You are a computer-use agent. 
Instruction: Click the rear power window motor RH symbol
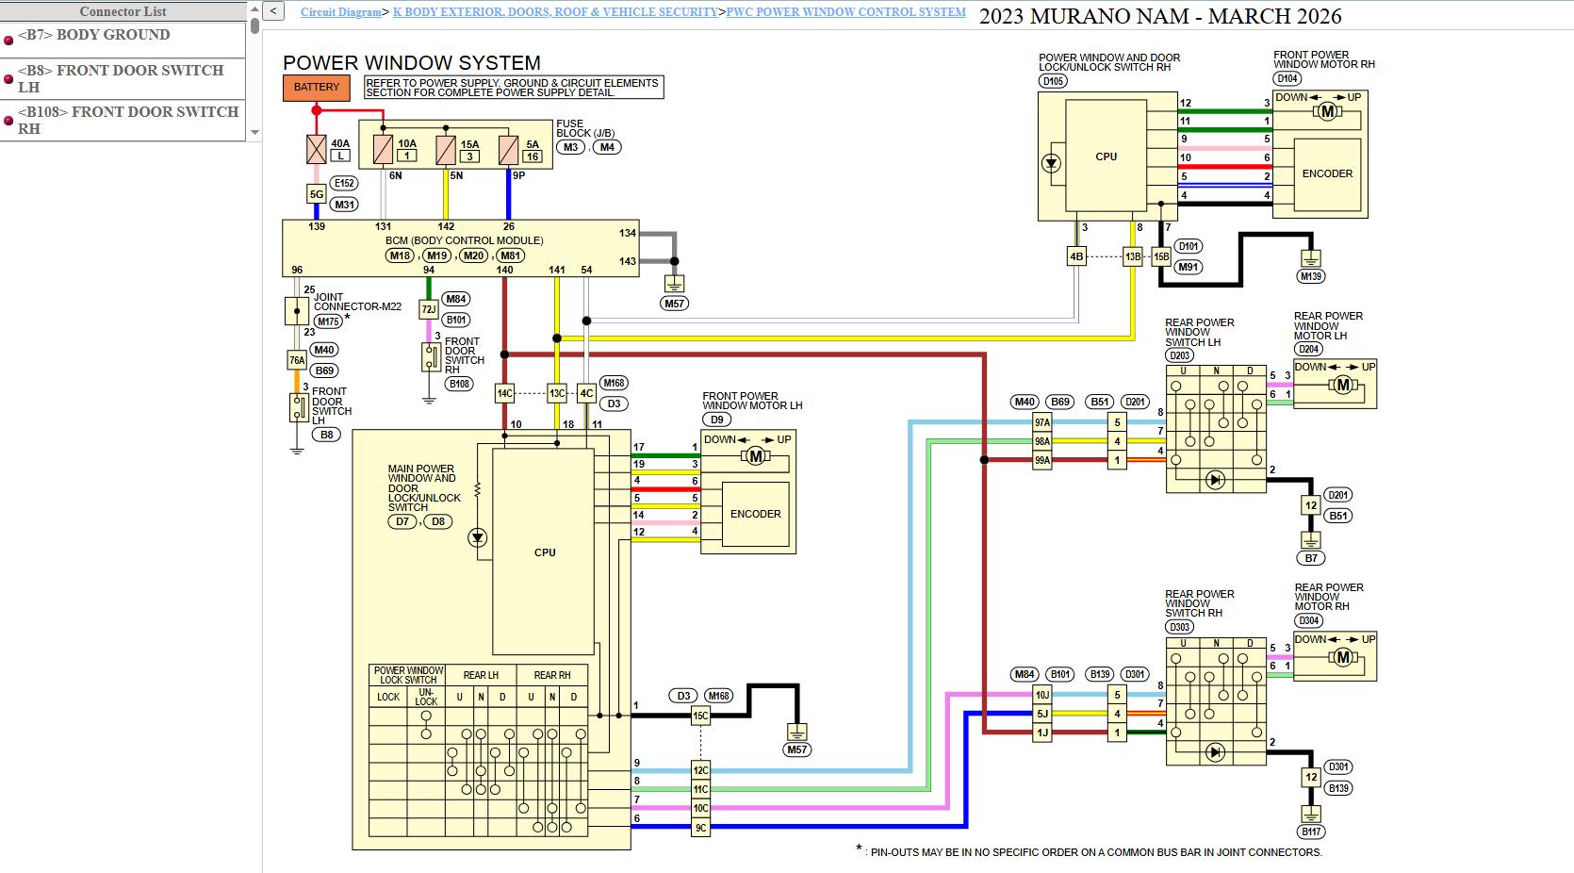point(1343,657)
